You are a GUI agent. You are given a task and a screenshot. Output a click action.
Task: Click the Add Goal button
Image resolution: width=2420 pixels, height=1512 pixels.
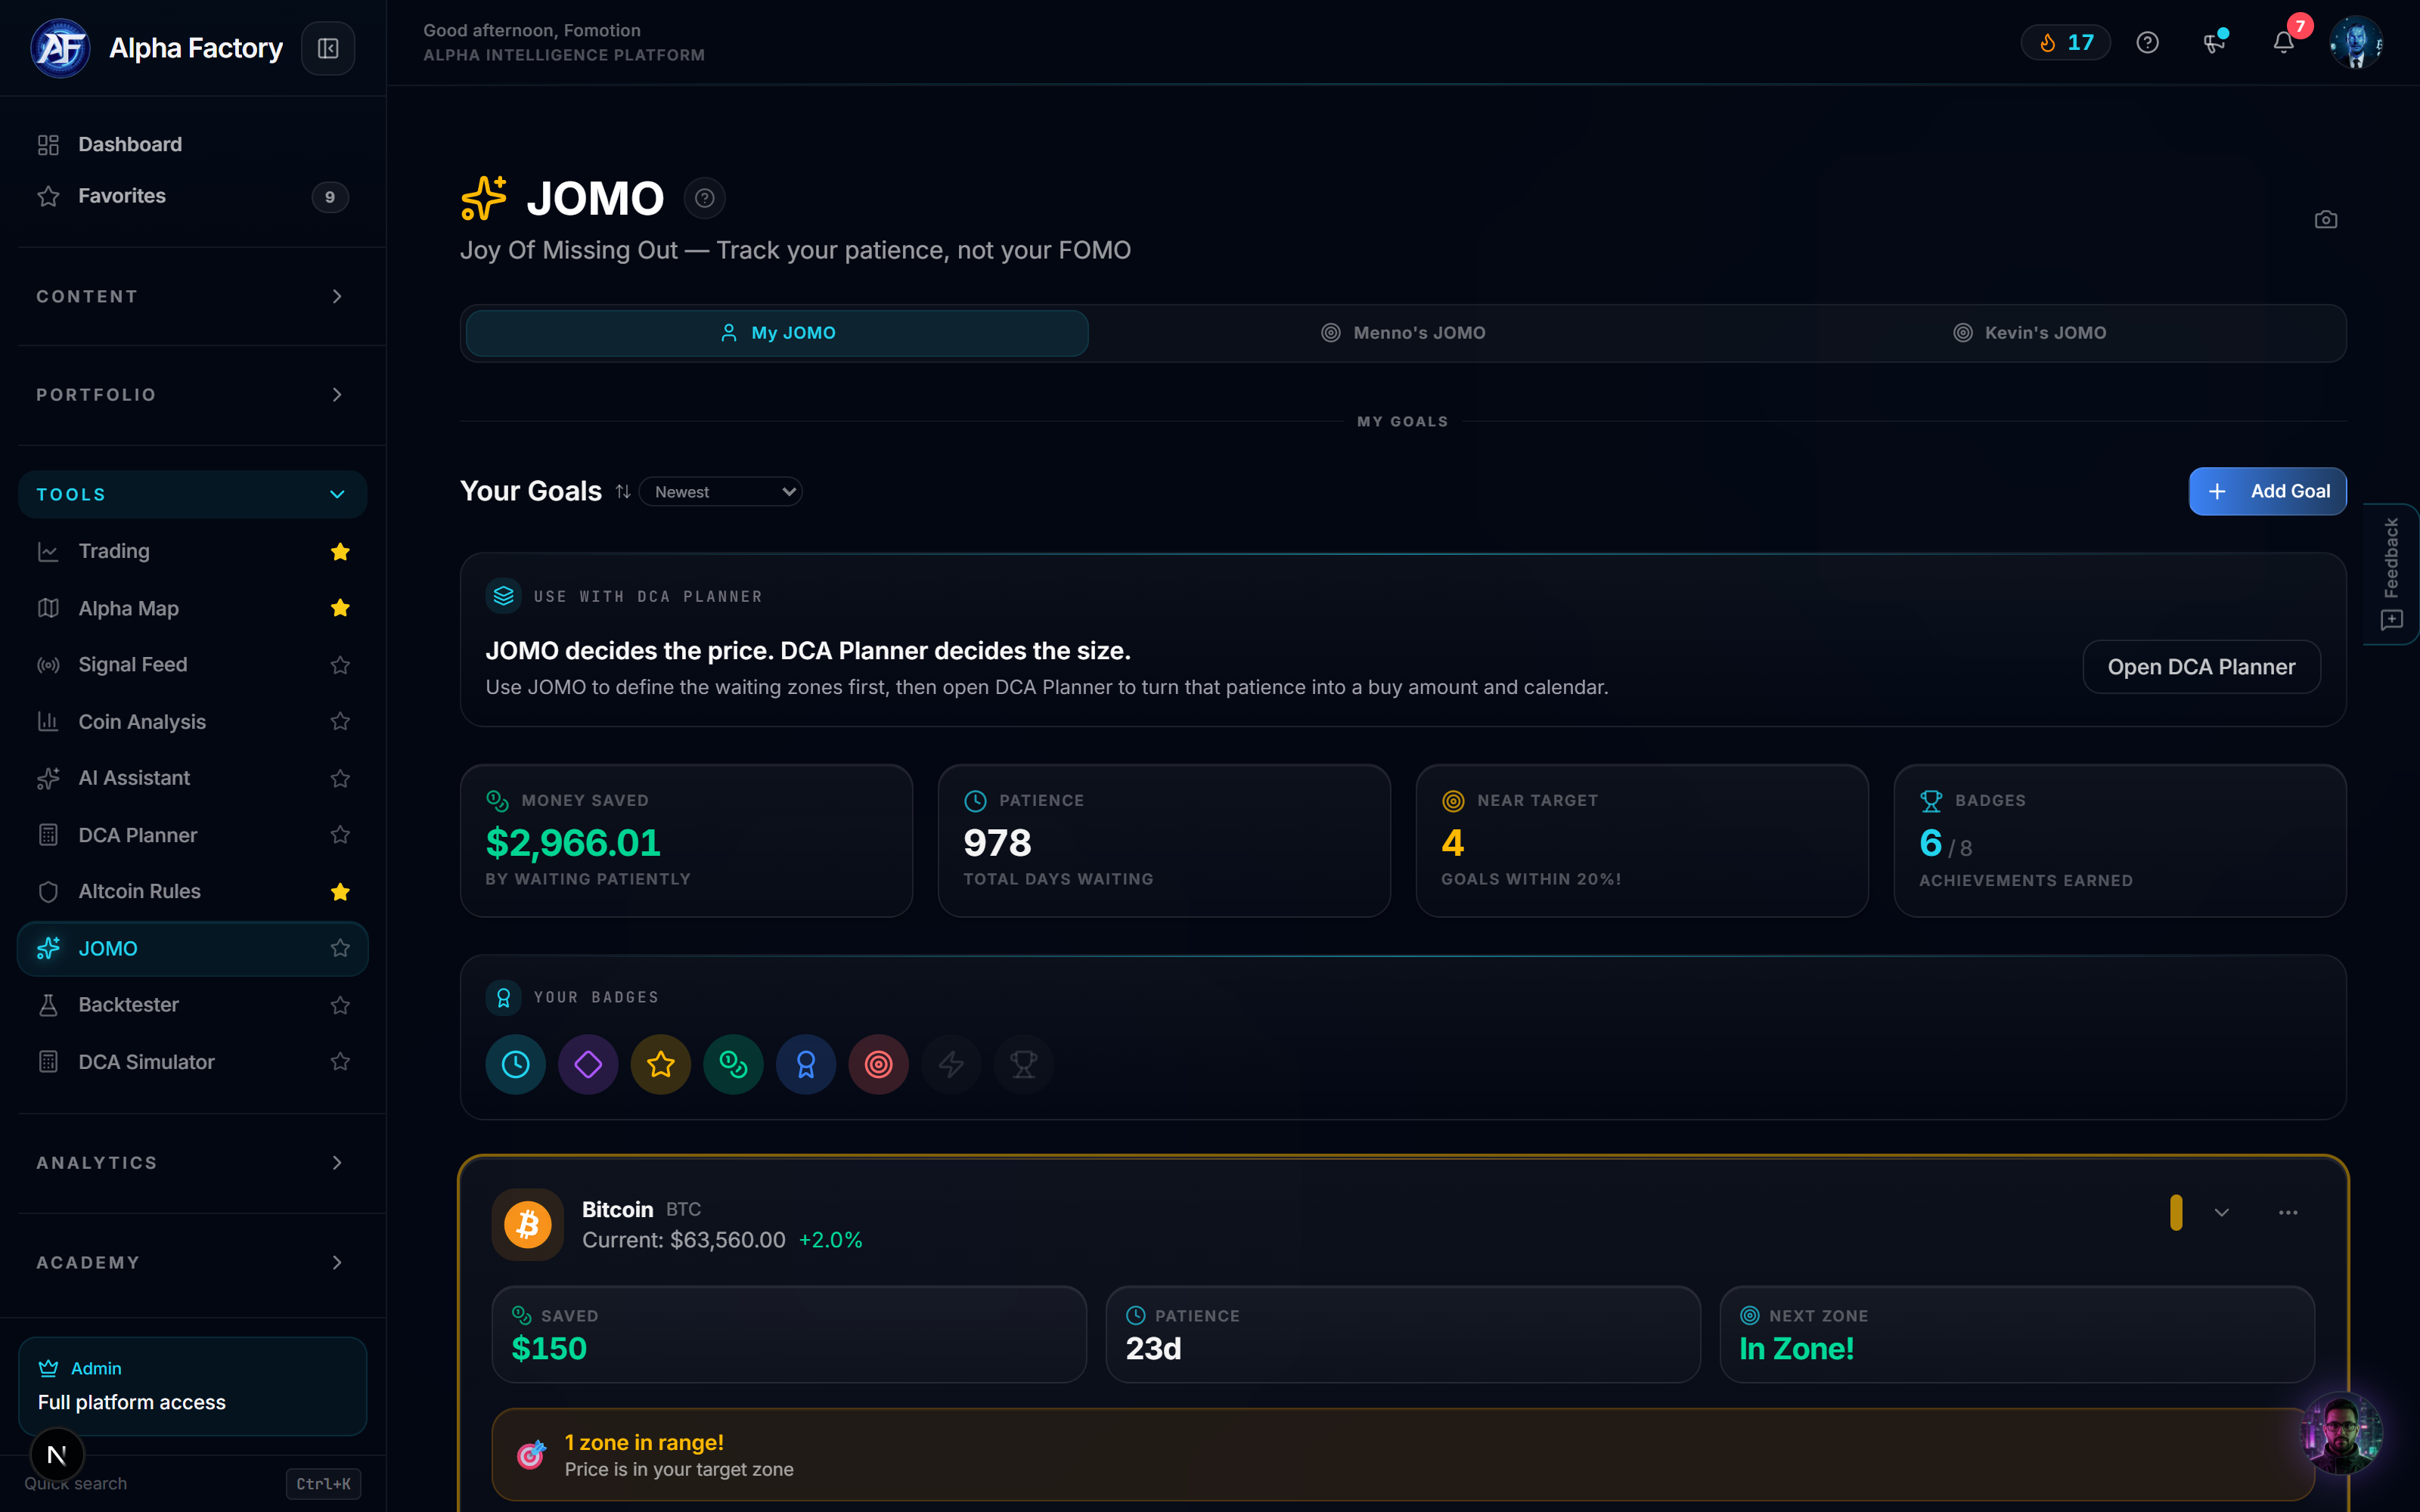pyautogui.click(x=2267, y=492)
